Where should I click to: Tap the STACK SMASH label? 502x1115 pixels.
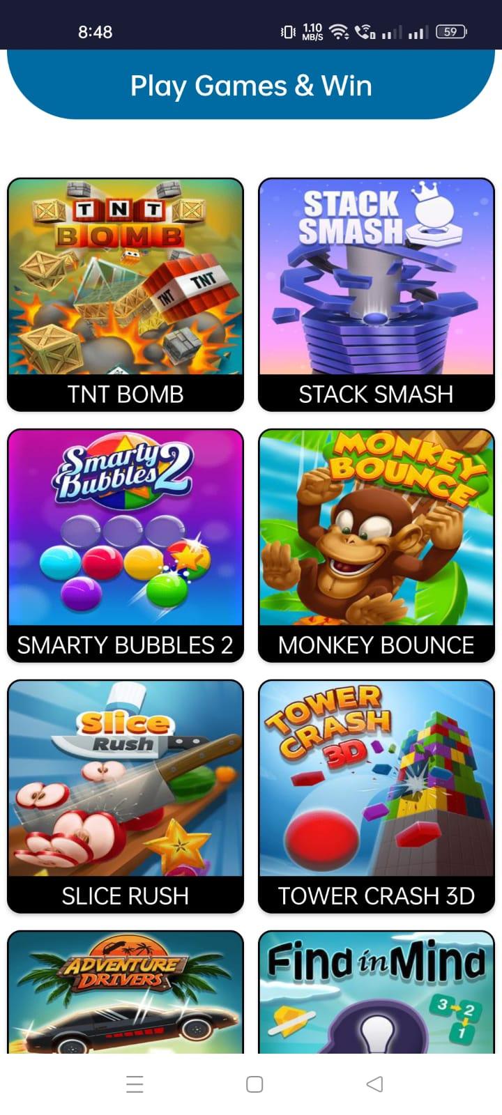coord(376,394)
